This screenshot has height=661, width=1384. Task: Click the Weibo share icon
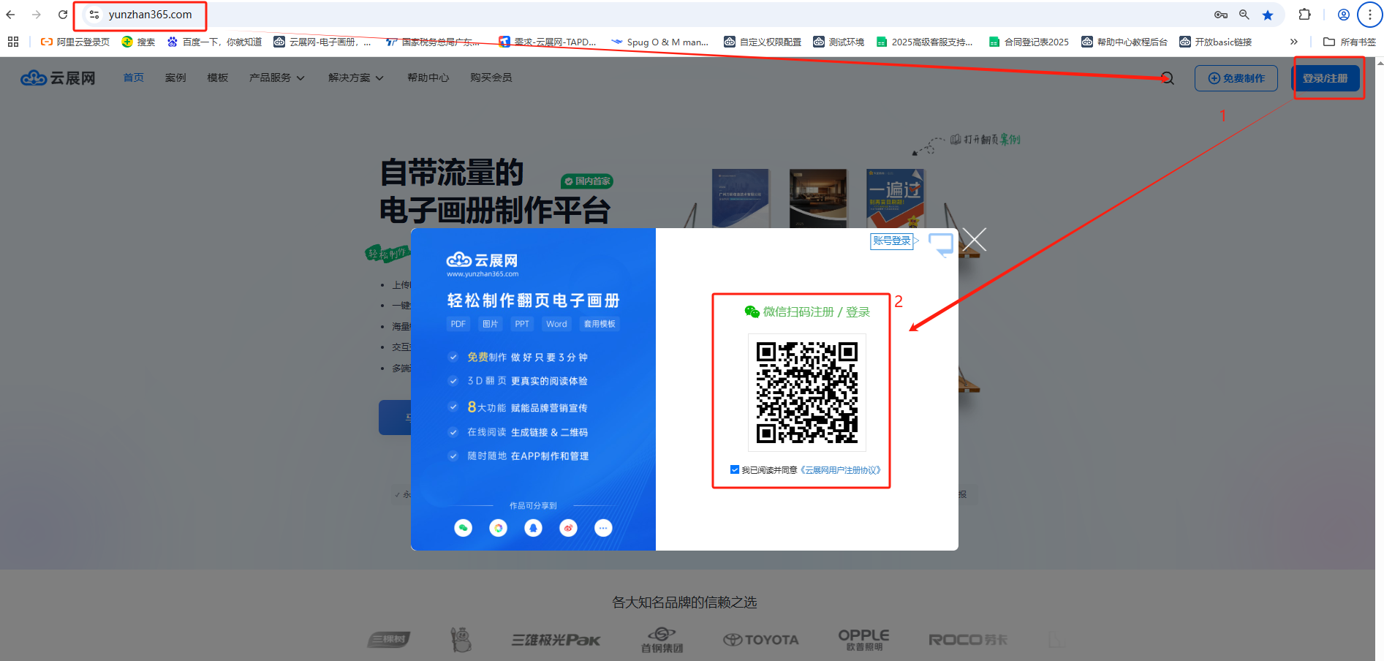click(568, 528)
